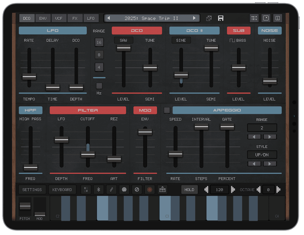
Task: Toggle the HOLD button
Action: pyautogui.click(x=189, y=189)
